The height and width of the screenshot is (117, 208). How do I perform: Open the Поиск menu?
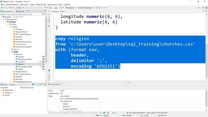(32, 5)
